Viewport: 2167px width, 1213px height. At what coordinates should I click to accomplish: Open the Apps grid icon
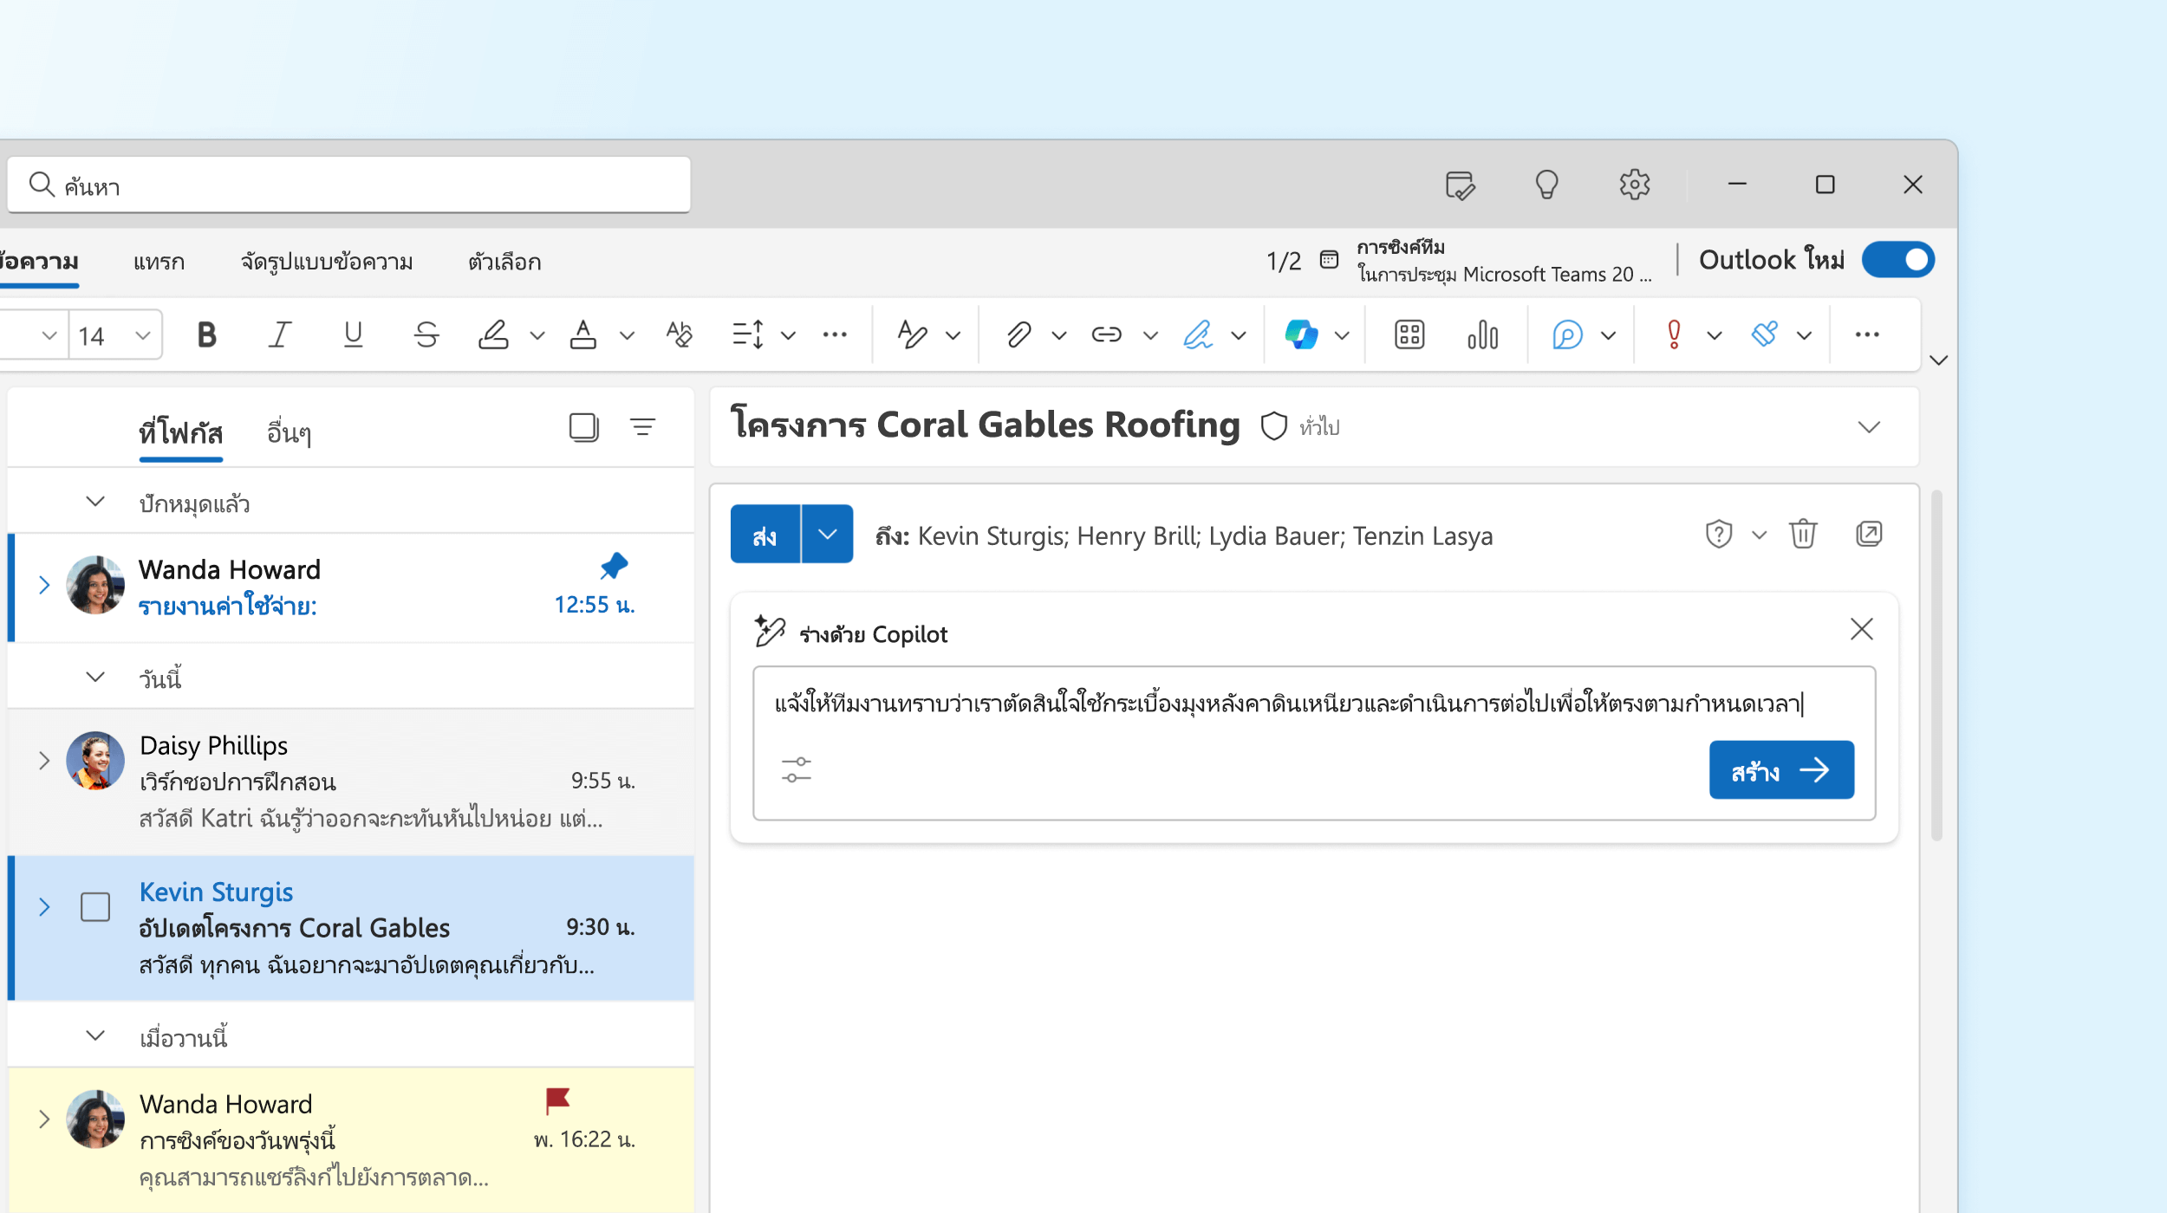[1409, 334]
